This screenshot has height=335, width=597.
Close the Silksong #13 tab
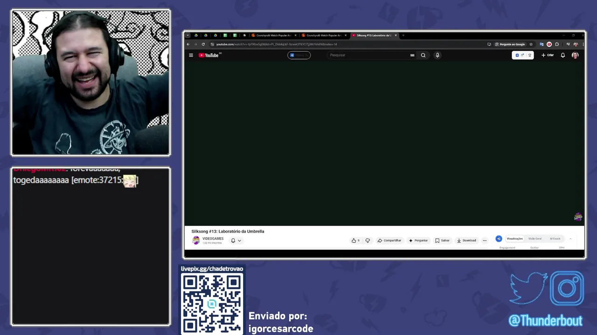[x=396, y=35]
